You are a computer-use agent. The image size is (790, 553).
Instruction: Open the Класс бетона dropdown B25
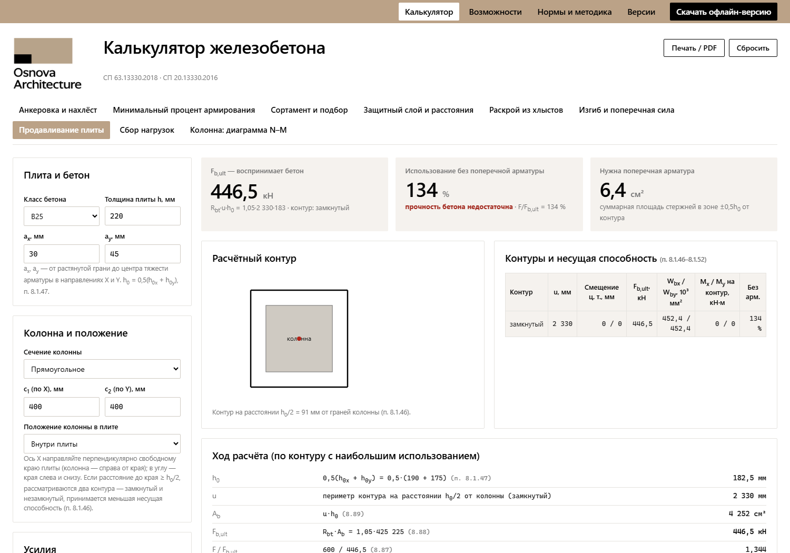pyautogui.click(x=62, y=216)
